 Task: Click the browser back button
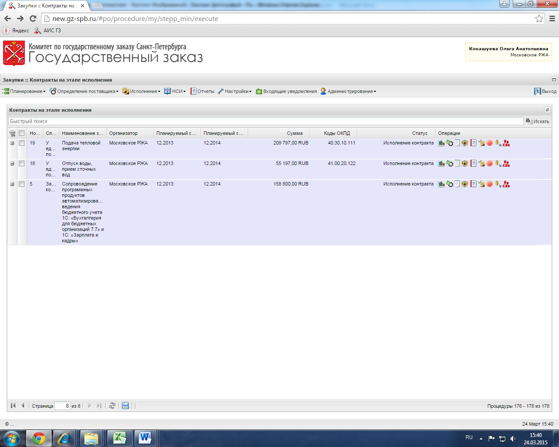click(7, 18)
